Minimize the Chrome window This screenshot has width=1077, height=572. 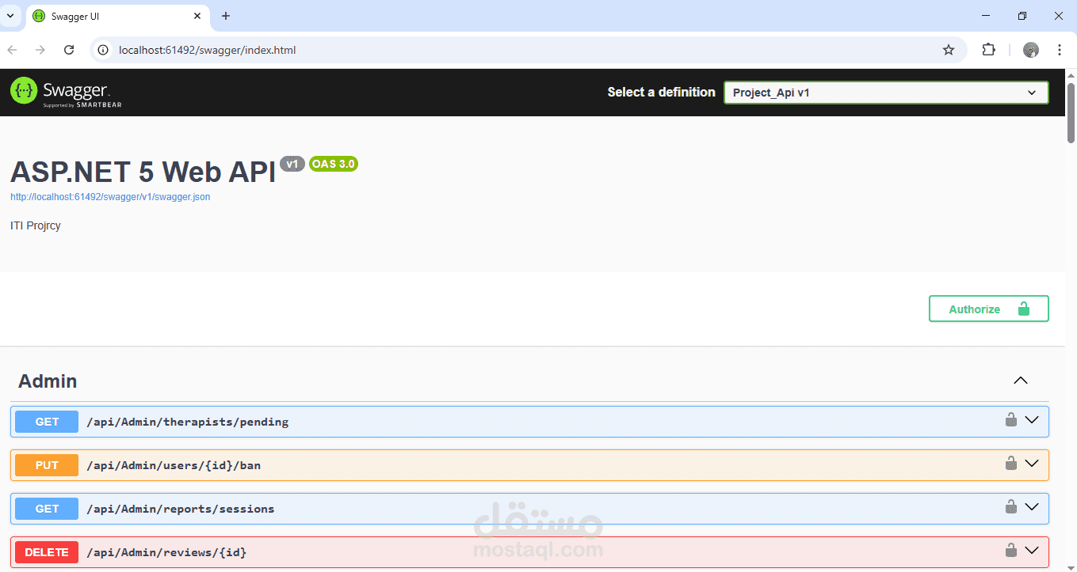(986, 16)
